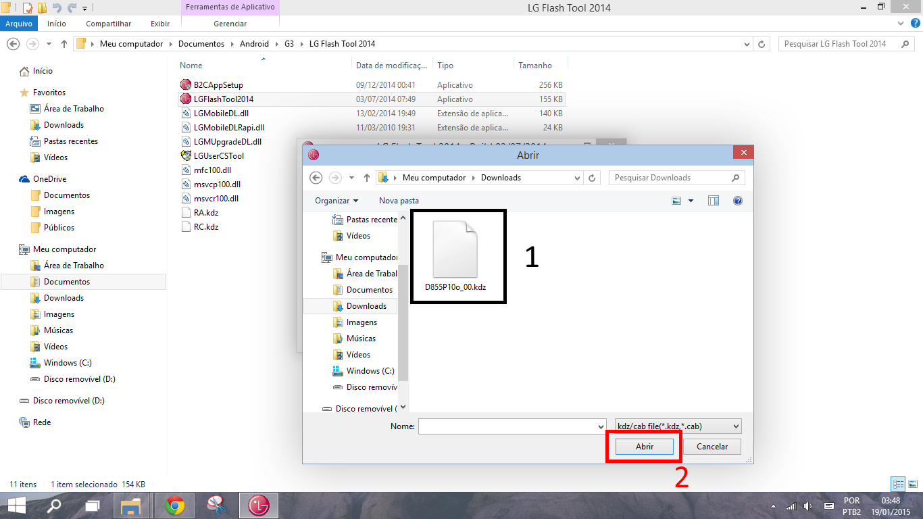The image size is (923, 519).
Task: Open the help icon in Abrir dialog
Action: (x=738, y=201)
